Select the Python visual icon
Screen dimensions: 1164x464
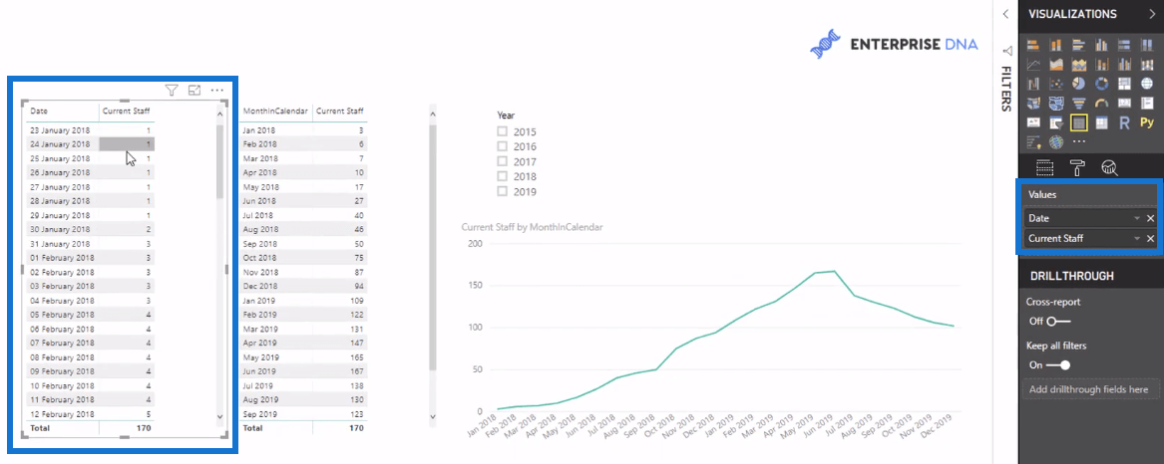(1148, 122)
